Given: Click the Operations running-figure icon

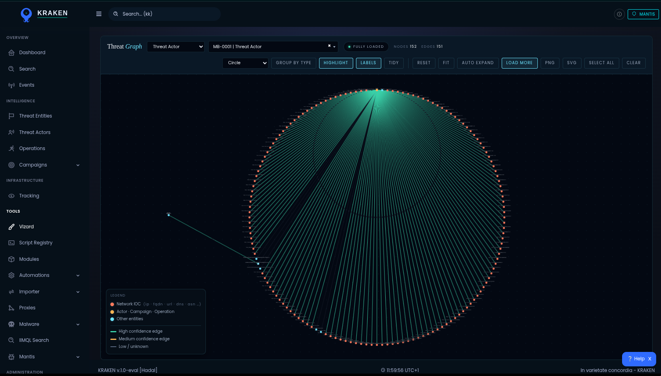Looking at the screenshot, I should [11, 148].
